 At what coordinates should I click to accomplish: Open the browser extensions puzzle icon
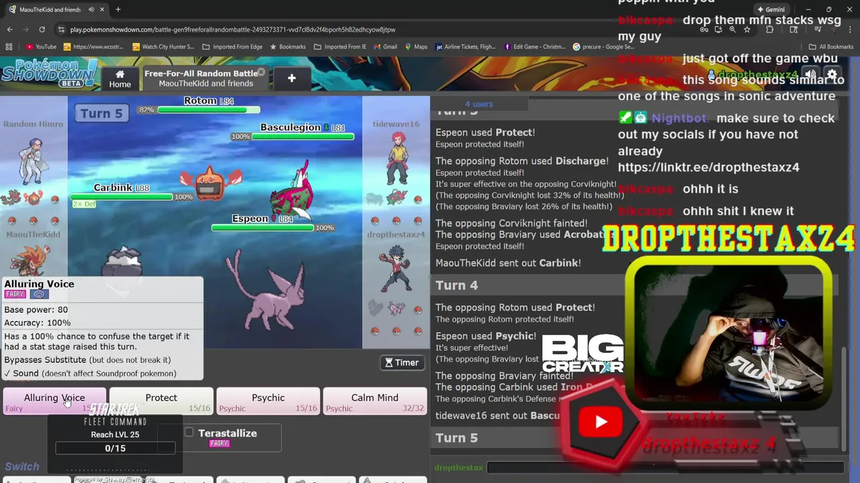tap(770, 30)
